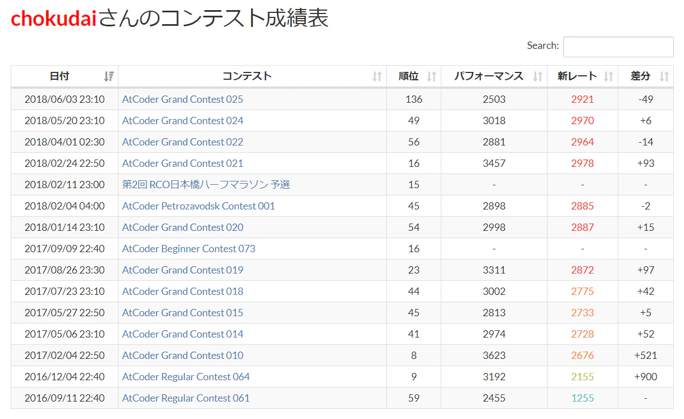
Task: Click the パフォーマンス column header label
Action: [489, 76]
